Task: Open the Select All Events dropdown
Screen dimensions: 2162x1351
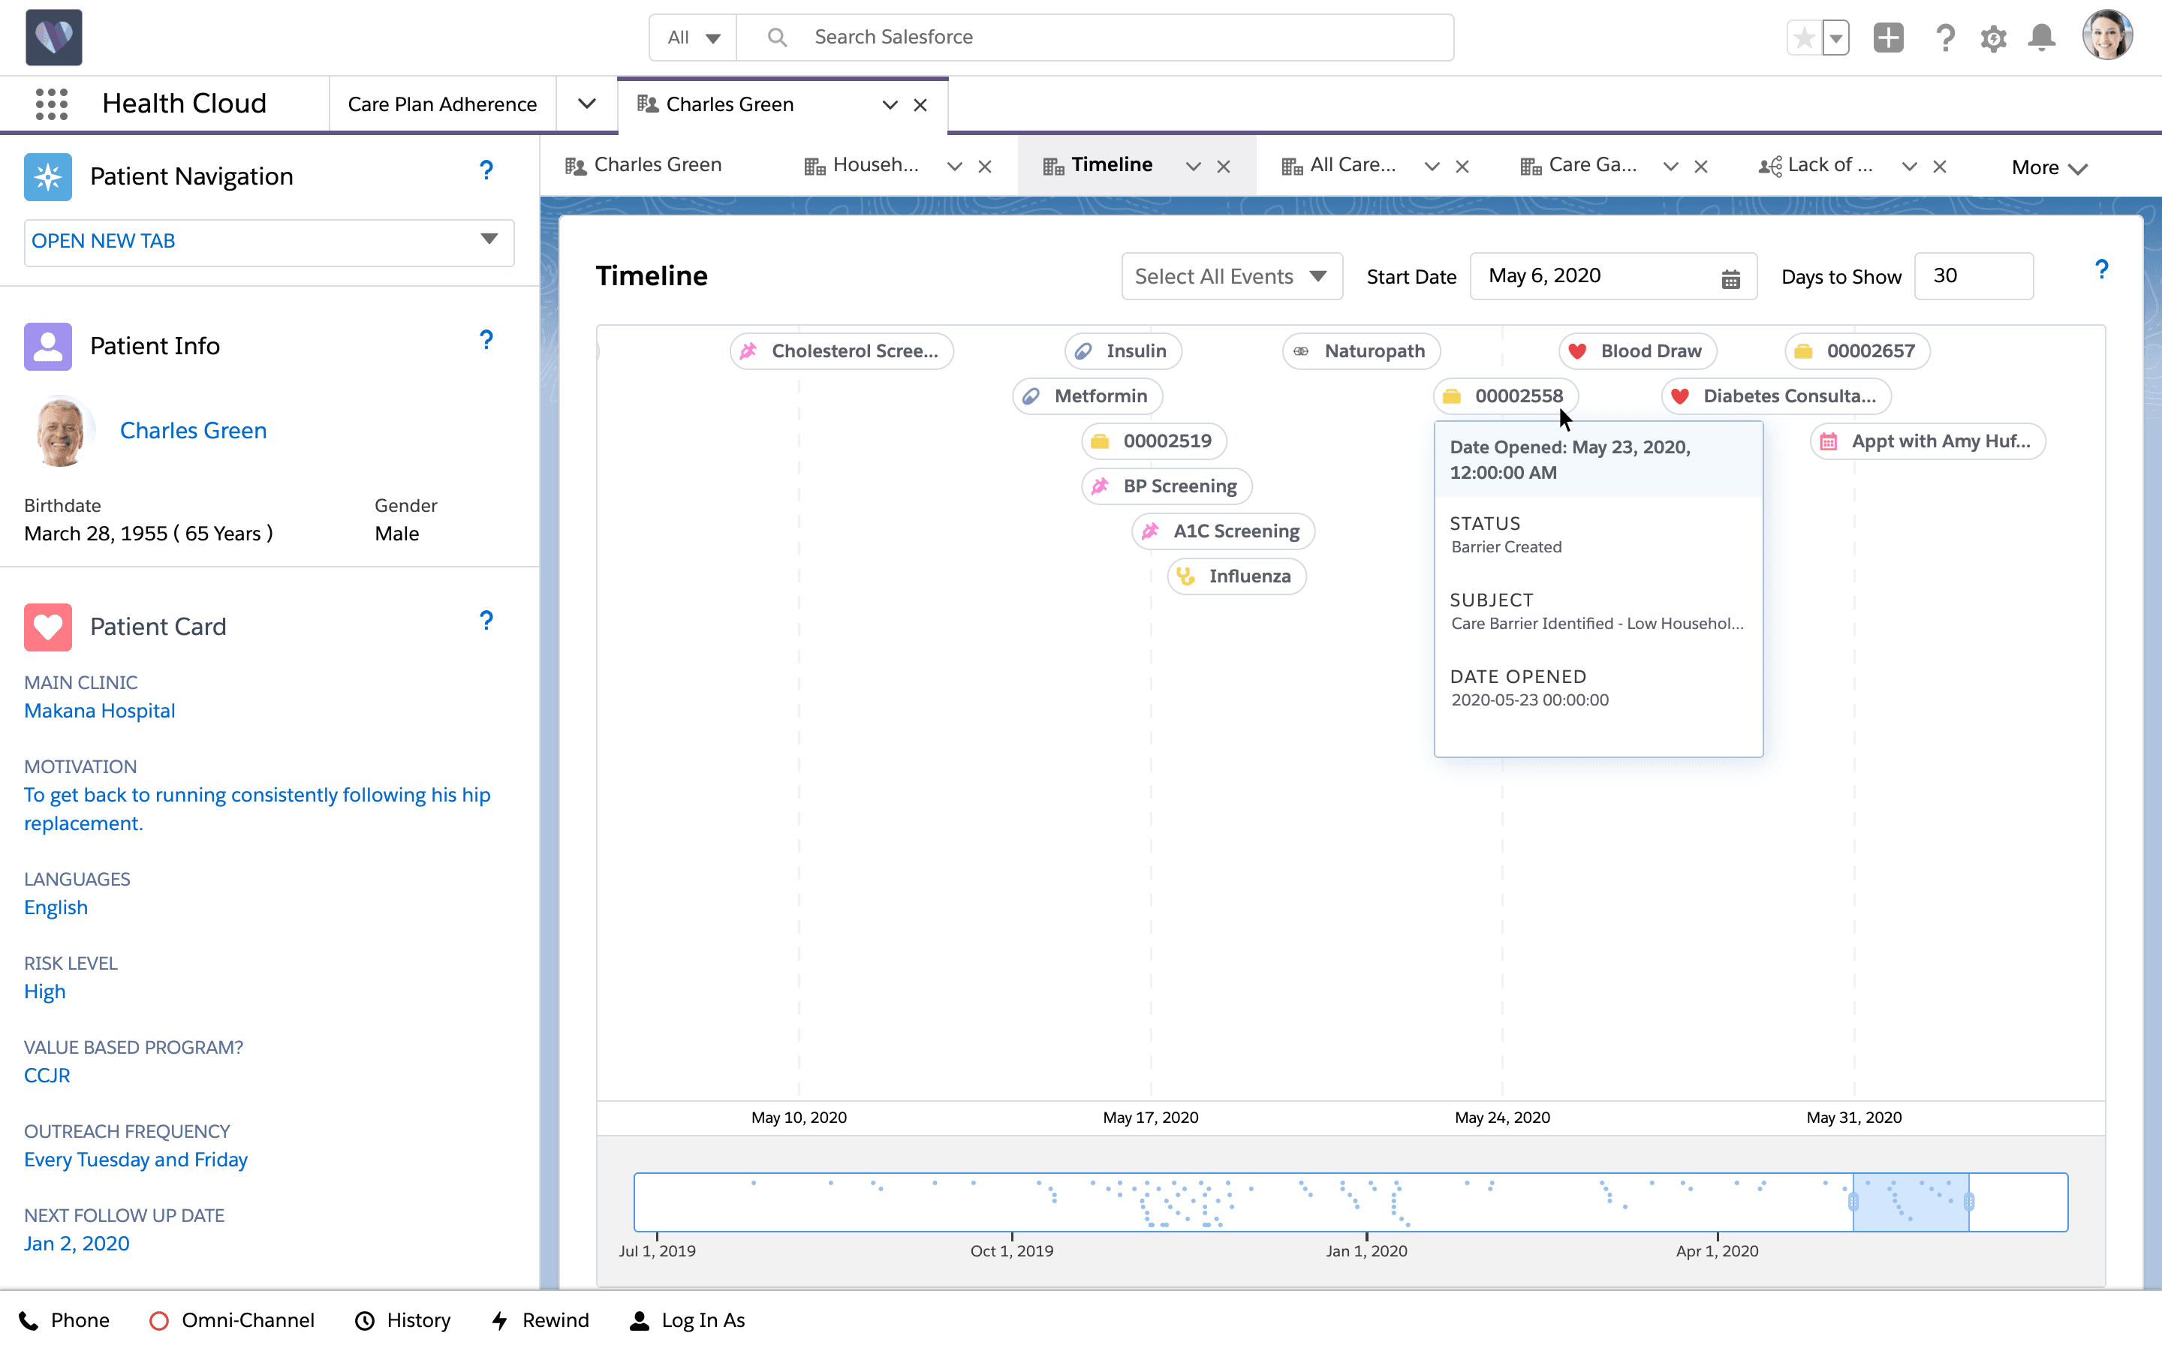Action: pyautogui.click(x=1230, y=276)
